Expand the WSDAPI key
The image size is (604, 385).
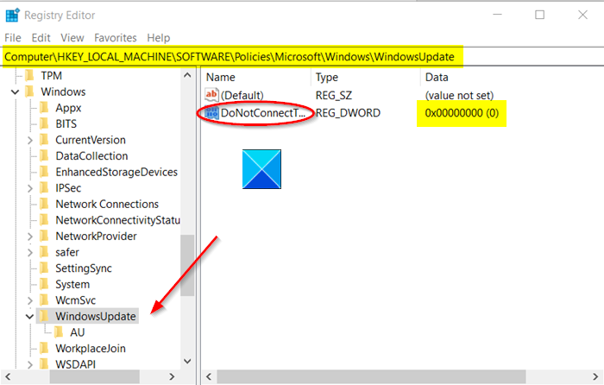click(30, 364)
